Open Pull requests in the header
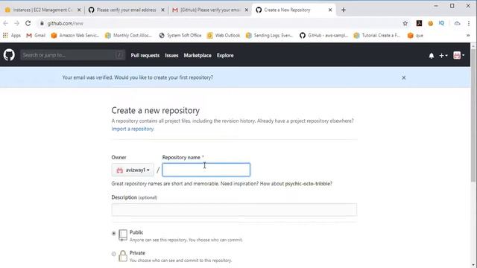This screenshot has width=477, height=268. pyautogui.click(x=145, y=55)
